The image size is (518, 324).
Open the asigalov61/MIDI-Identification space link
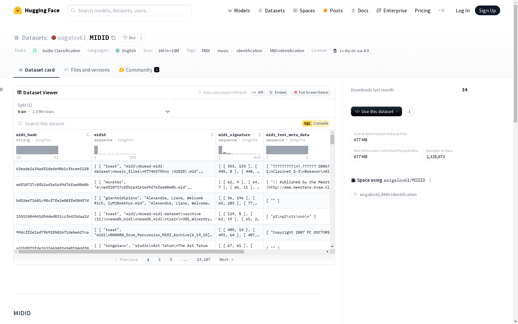385,194
